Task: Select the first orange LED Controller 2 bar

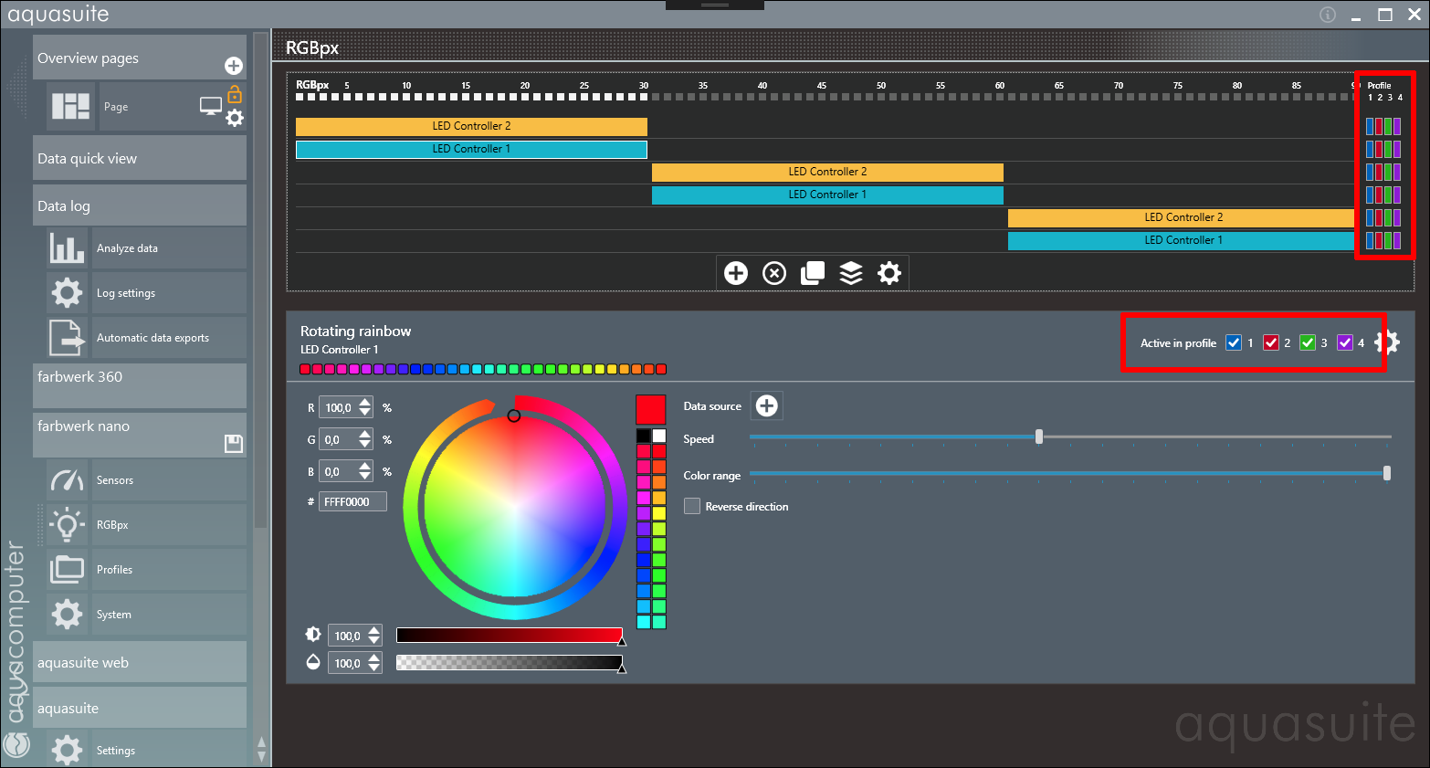Action: coord(471,126)
